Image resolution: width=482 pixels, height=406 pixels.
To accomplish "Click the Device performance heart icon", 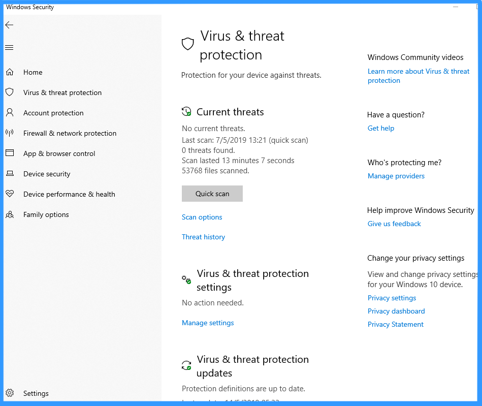I will point(10,194).
